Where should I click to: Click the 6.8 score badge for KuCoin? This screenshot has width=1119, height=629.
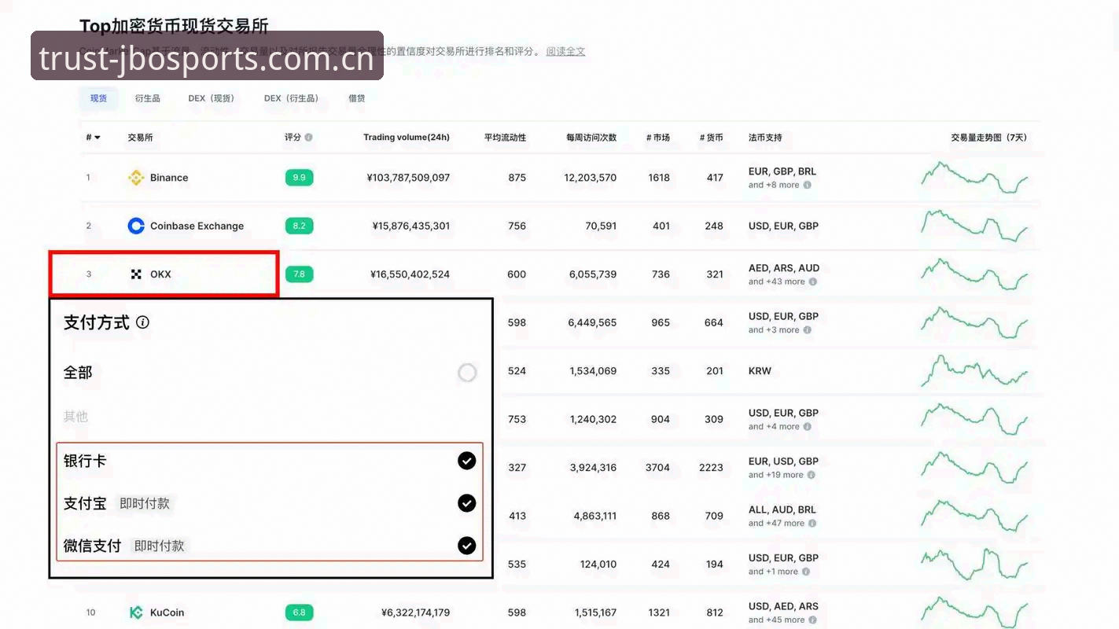(x=299, y=612)
